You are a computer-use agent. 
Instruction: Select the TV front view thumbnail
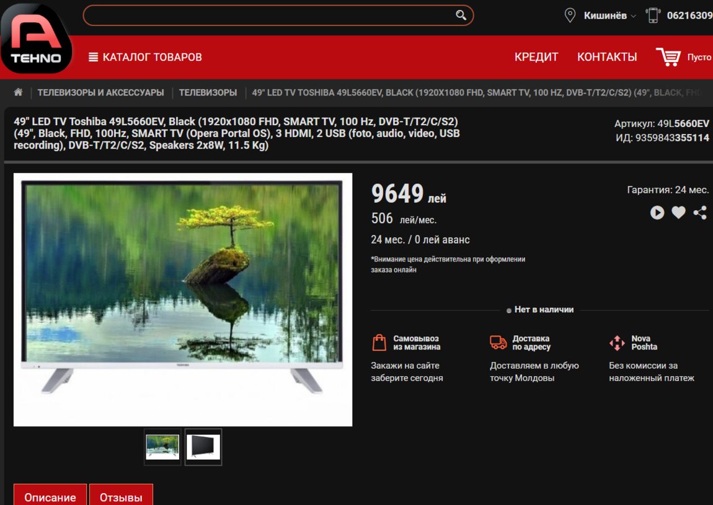pyautogui.click(x=162, y=447)
